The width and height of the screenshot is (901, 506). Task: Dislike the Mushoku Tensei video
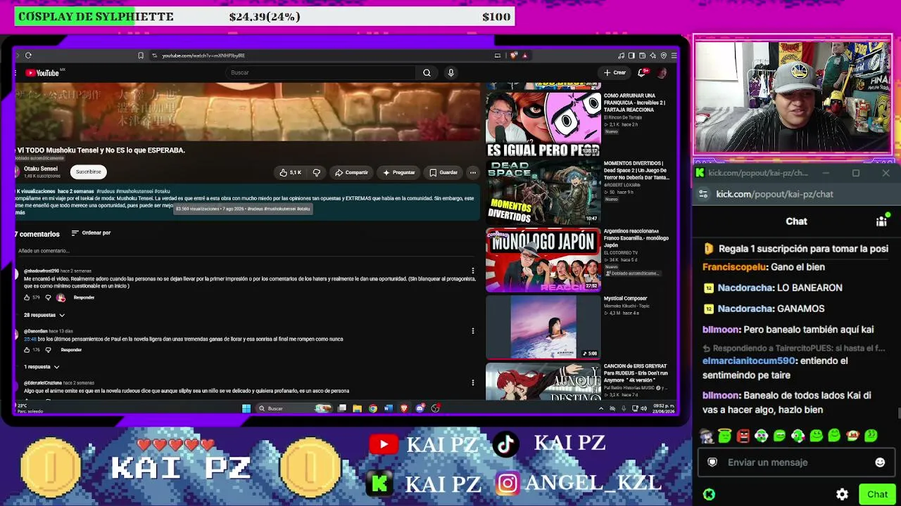pos(317,172)
